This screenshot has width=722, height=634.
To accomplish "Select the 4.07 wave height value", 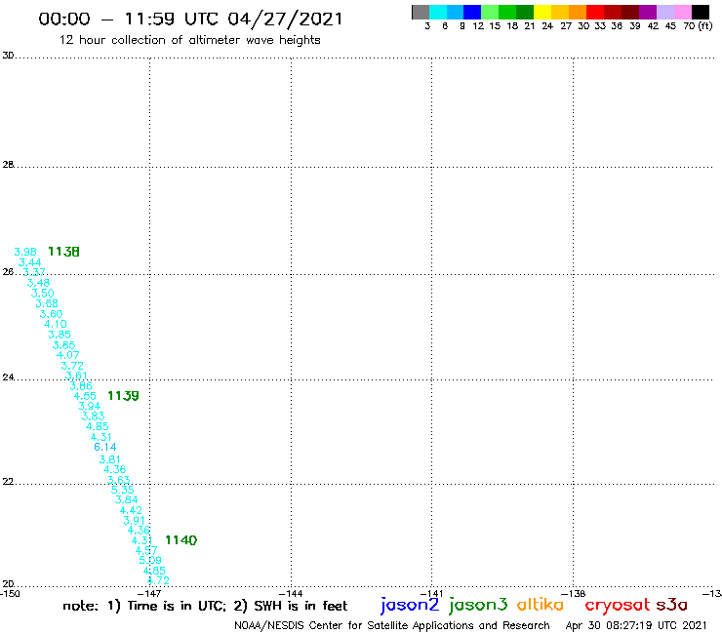I will click(x=67, y=355).
